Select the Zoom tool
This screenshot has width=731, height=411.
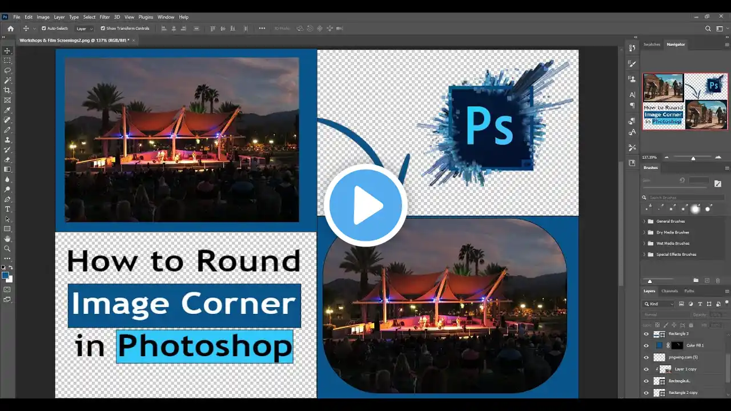[x=7, y=249]
